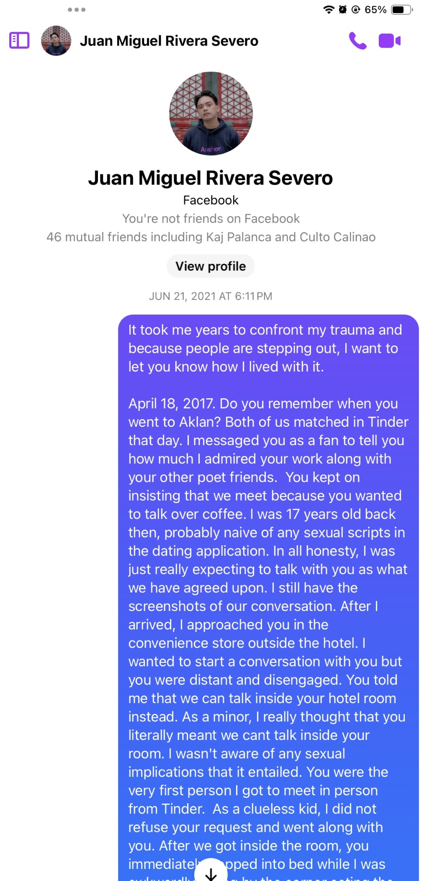Tap the alarm clock status icon
This screenshot has height=881, width=426.
(x=343, y=10)
